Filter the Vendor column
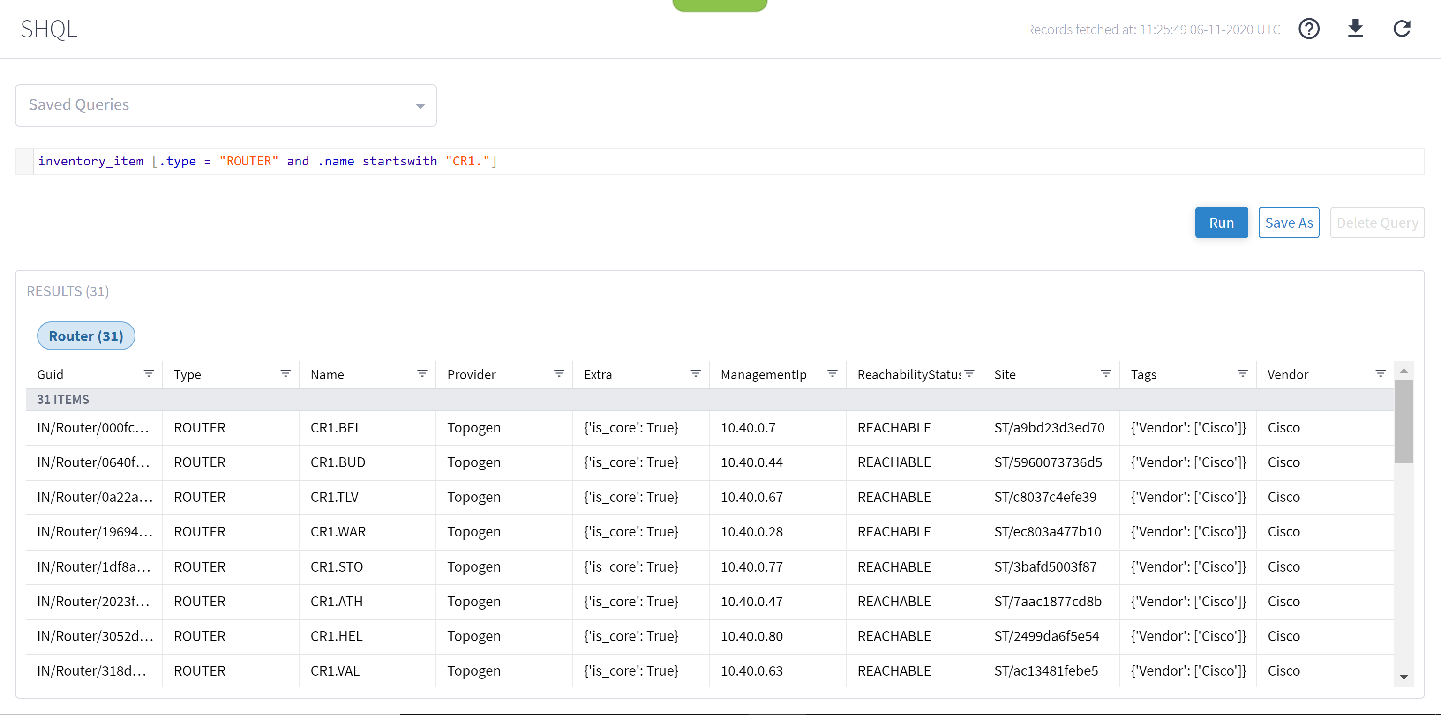1441x715 pixels. point(1380,373)
